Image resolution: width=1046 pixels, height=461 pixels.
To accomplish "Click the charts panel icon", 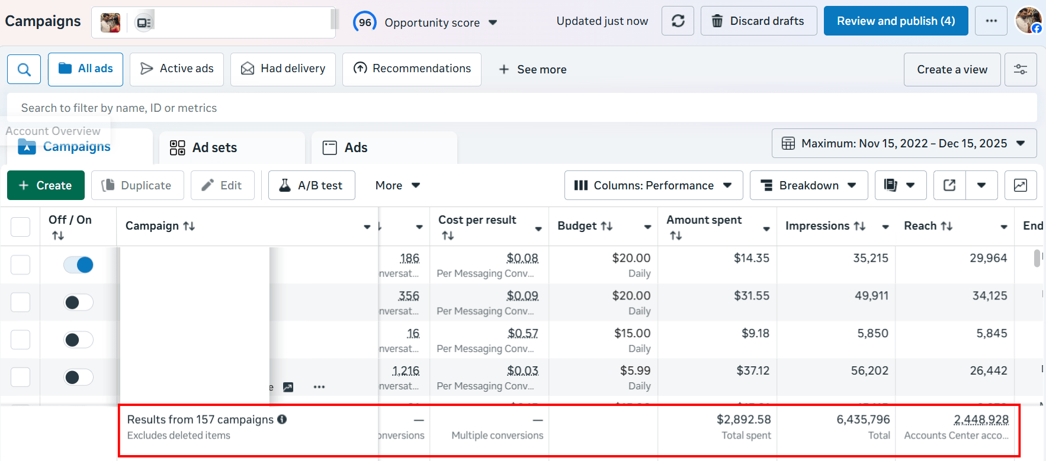I will (x=1020, y=186).
